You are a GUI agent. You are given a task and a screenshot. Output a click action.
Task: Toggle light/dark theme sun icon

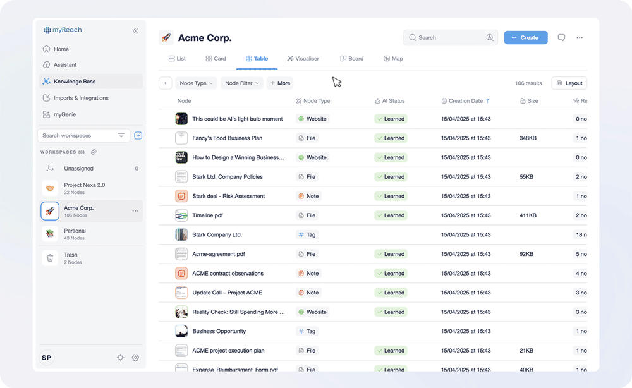point(120,358)
